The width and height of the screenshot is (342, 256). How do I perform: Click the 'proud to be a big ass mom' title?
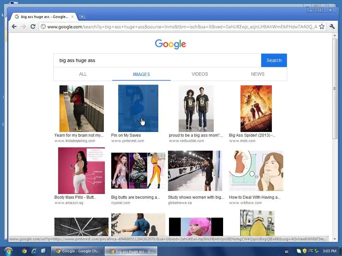pyautogui.click(x=196, y=135)
